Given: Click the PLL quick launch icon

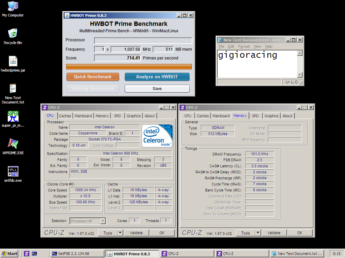Looking at the screenshot, I should [x=34, y=254].
